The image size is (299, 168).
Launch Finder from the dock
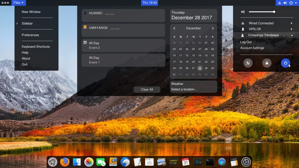[77, 162]
